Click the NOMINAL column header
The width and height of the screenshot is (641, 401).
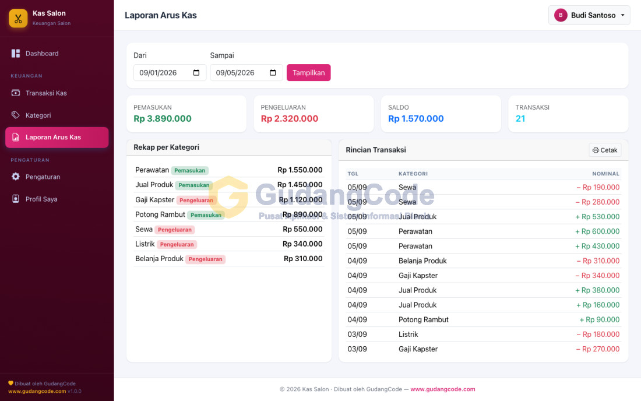(606, 174)
